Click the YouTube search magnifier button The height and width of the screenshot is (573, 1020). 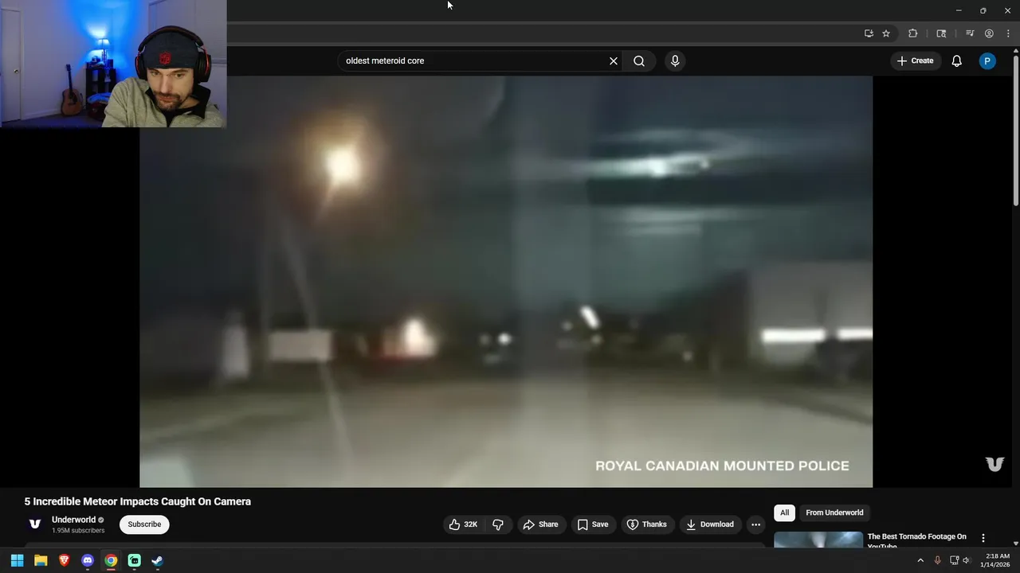tap(639, 61)
